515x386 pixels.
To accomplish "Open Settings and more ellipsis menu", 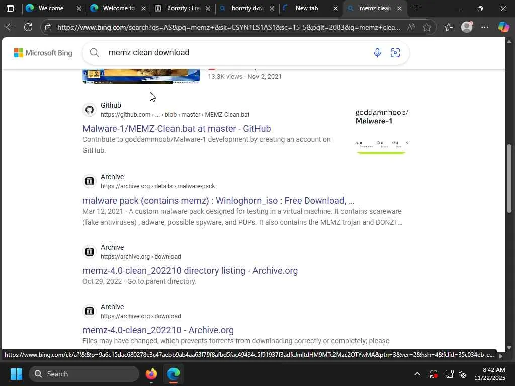I will tap(485, 27).
